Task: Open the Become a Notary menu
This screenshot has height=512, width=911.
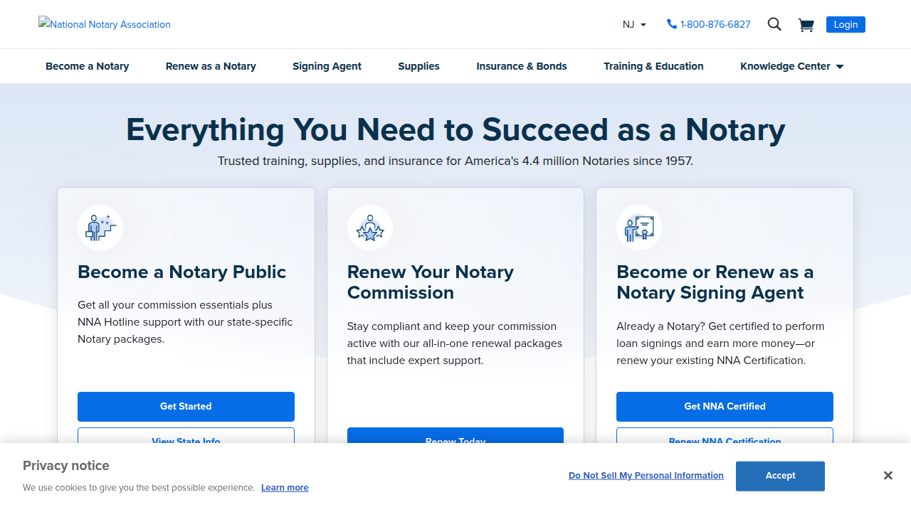Action: tap(88, 66)
